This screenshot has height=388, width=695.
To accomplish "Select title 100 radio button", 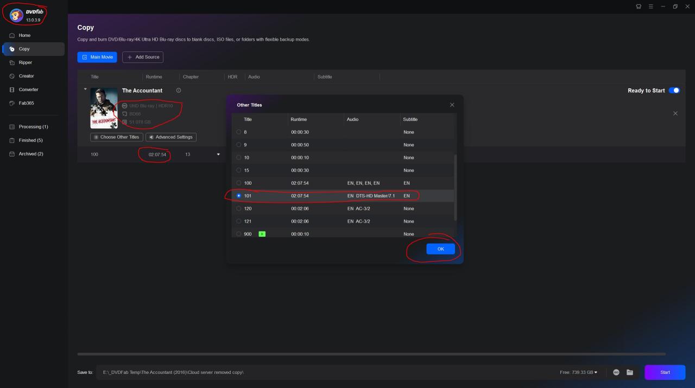I will coord(239,183).
